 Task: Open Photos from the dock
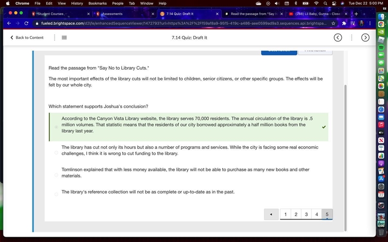pyautogui.click(x=381, y=86)
